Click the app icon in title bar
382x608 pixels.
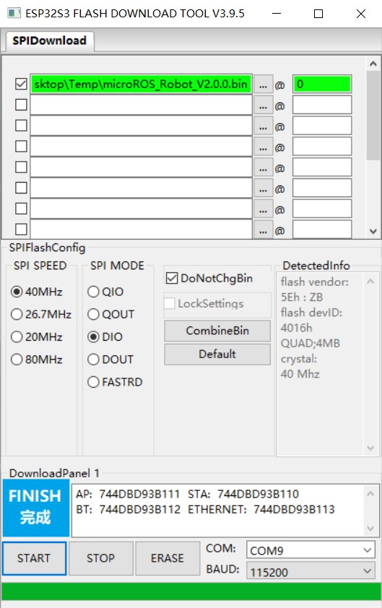point(14,13)
